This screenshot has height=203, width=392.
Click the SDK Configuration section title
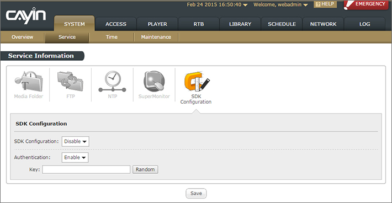(x=41, y=124)
